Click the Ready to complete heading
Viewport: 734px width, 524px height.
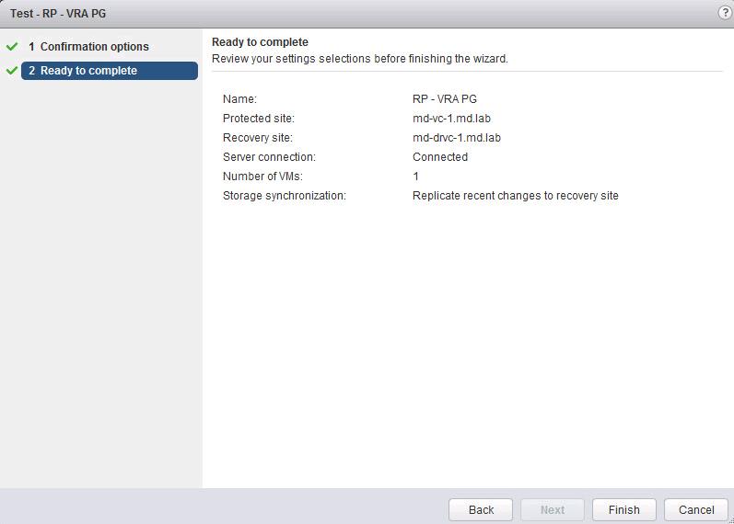[260, 42]
